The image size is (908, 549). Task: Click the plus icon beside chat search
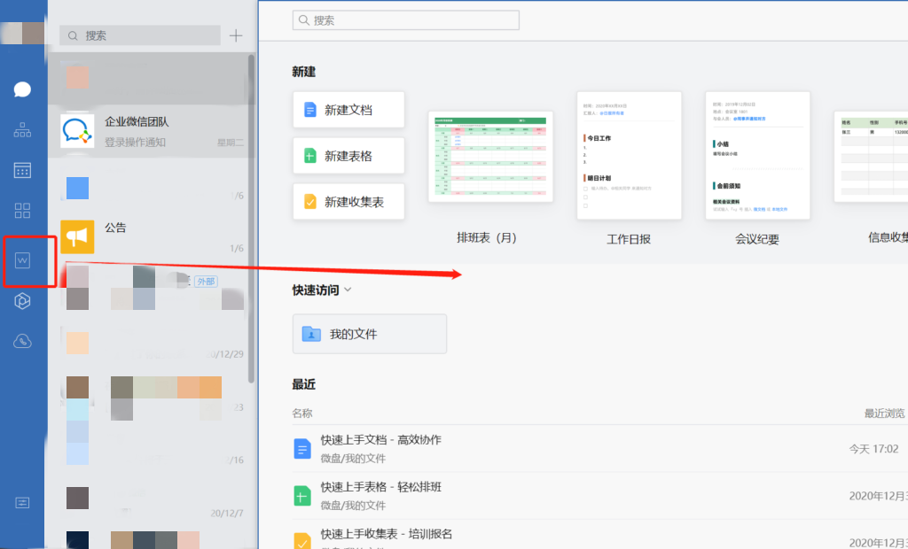(236, 35)
